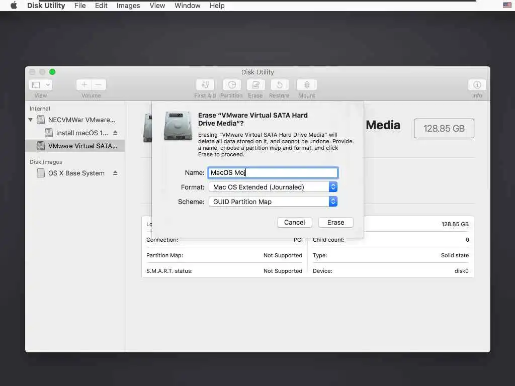Click the 128.85 GB capacity box

[444, 128]
